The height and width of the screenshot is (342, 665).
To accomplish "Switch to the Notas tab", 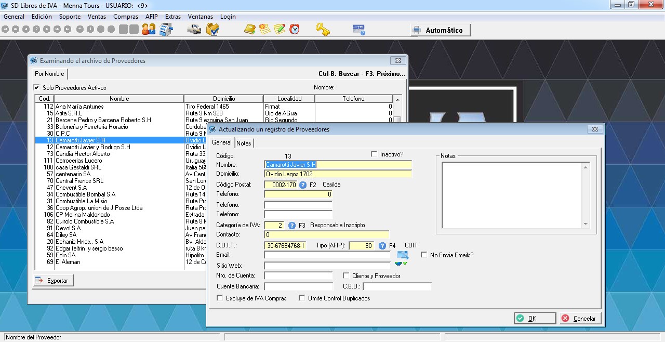I will click(244, 143).
